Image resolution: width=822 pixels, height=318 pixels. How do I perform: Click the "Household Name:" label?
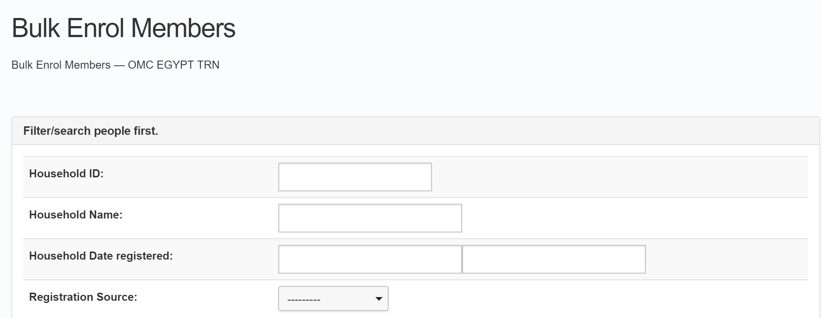tap(76, 215)
